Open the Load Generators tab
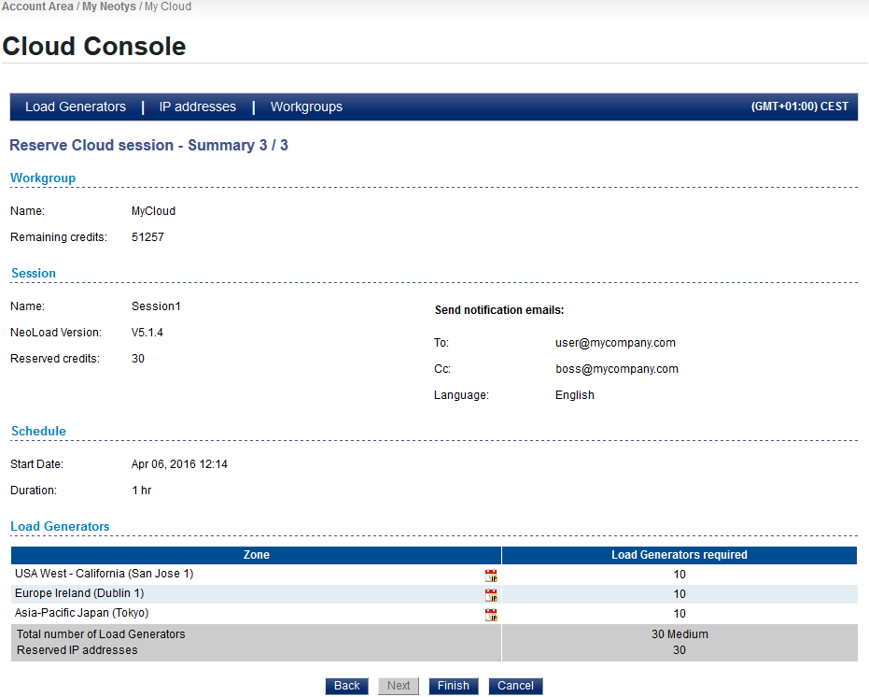The image size is (869, 697). click(76, 107)
